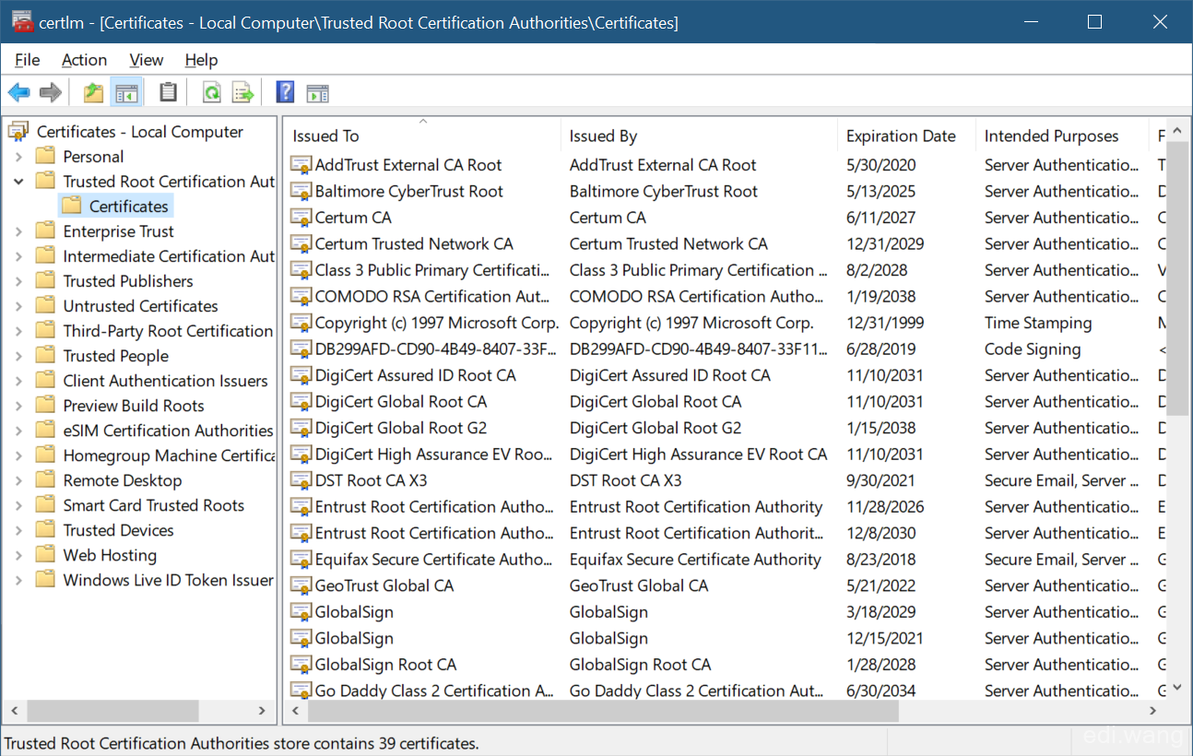Click folder icon of Remote Desktop
This screenshot has width=1193, height=756.
pos(45,479)
